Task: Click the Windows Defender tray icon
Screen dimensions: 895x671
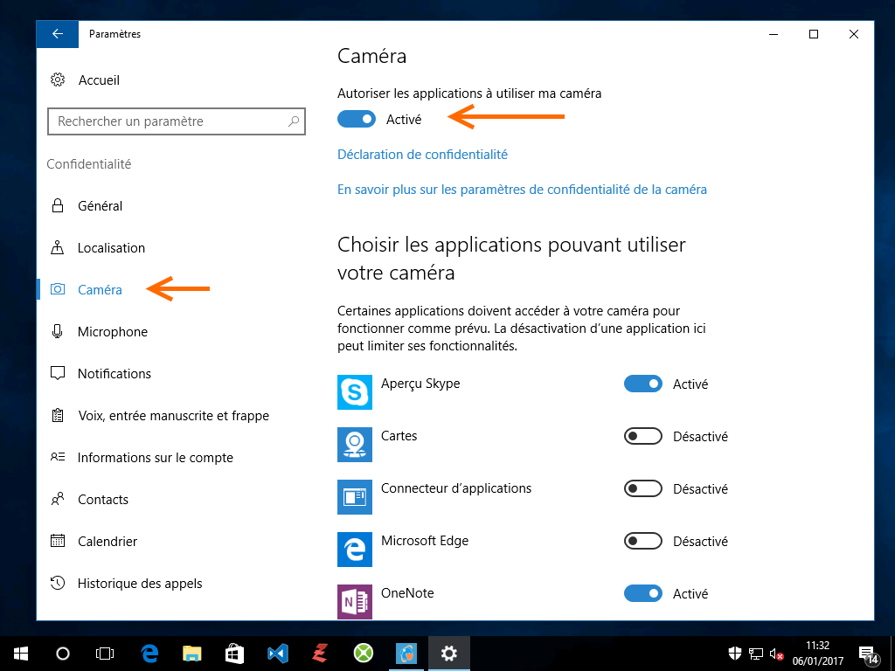Action: [735, 654]
